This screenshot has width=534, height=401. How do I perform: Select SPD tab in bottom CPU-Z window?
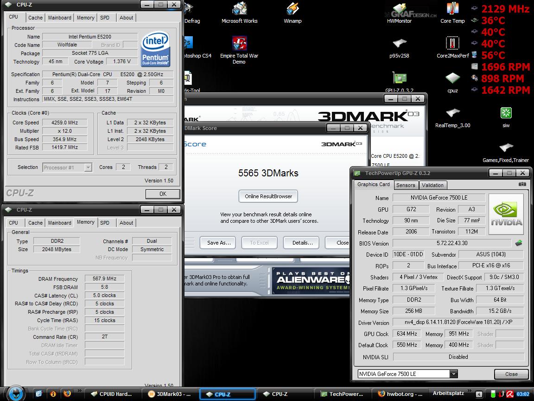click(105, 223)
